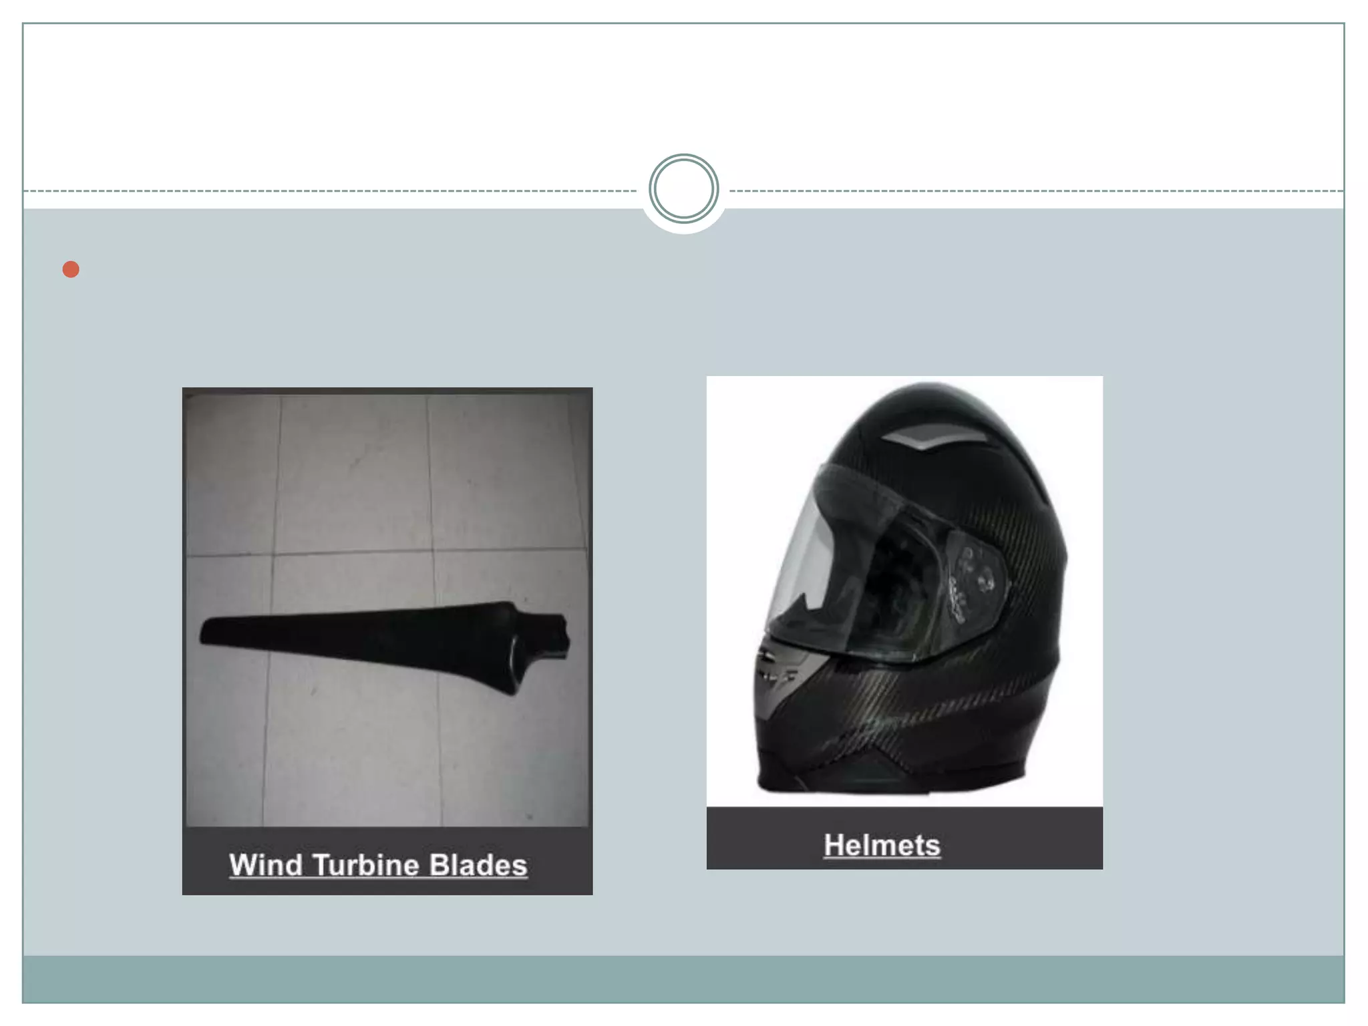Click the dark caption bar beneath helmet image
The height and width of the screenshot is (1026, 1368).
click(904, 838)
